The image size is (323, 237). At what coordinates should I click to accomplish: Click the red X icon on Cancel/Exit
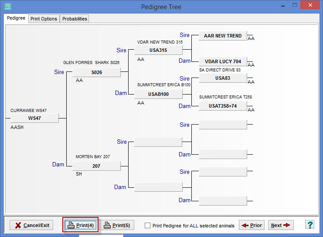point(18,225)
